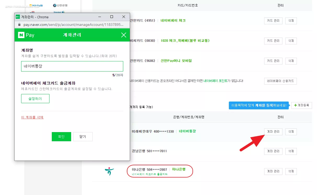Click the 계좌명 input field containing 네이버통장
317x195 pixels.
coord(72,66)
